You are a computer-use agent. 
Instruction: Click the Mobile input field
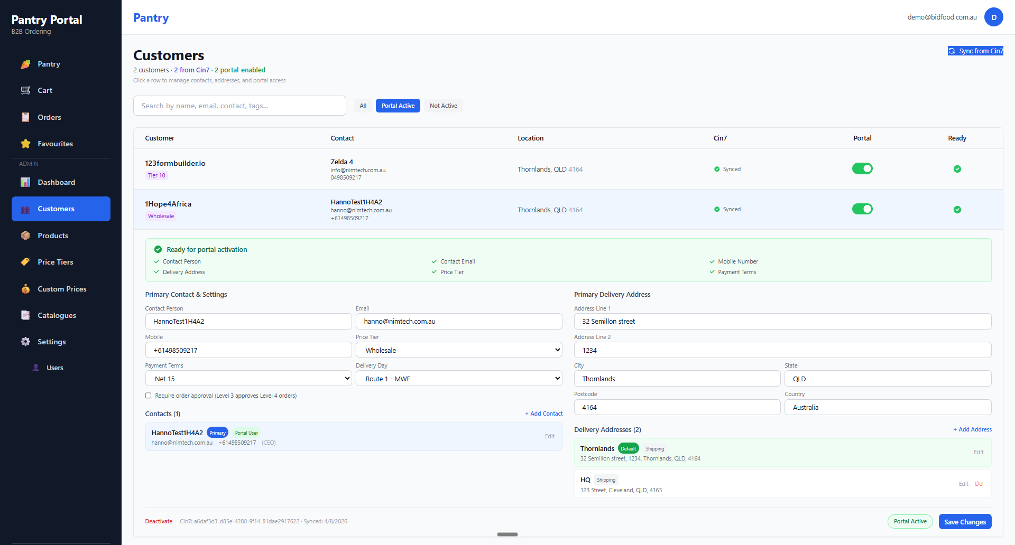pos(248,350)
